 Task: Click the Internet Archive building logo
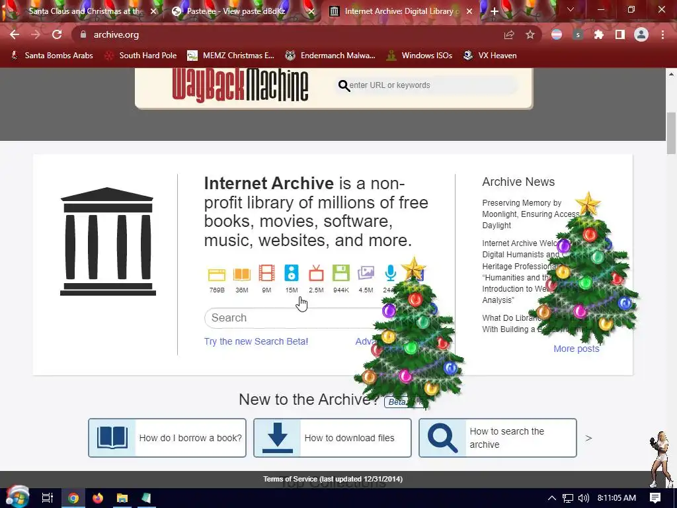pyautogui.click(x=108, y=241)
